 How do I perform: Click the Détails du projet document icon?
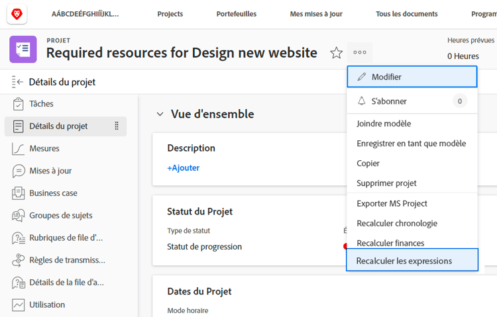18,126
